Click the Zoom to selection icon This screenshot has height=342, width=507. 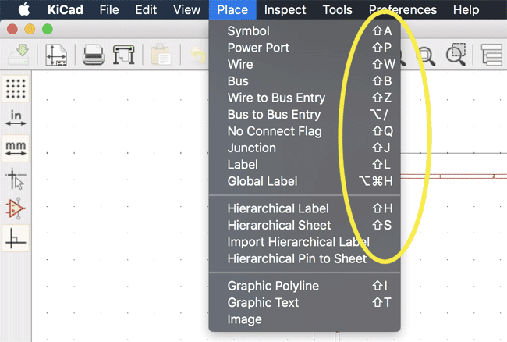456,55
